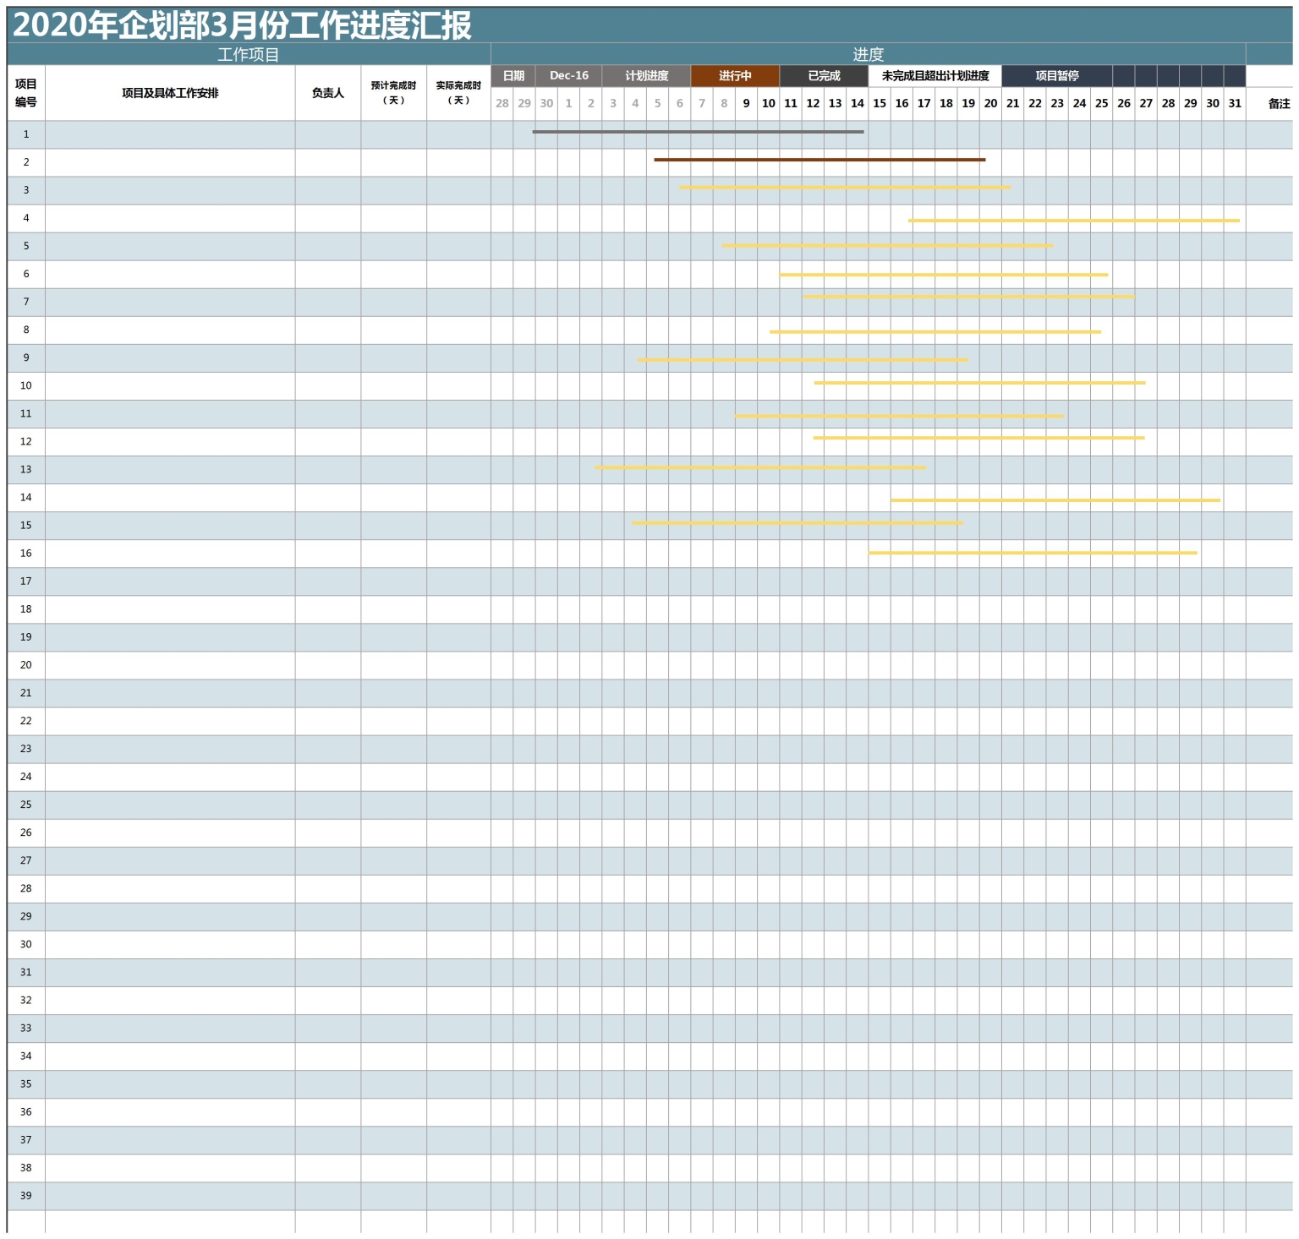Screen dimensions: 1299x1239
Task: Click the 项目编号 column header
Action: coord(26,93)
